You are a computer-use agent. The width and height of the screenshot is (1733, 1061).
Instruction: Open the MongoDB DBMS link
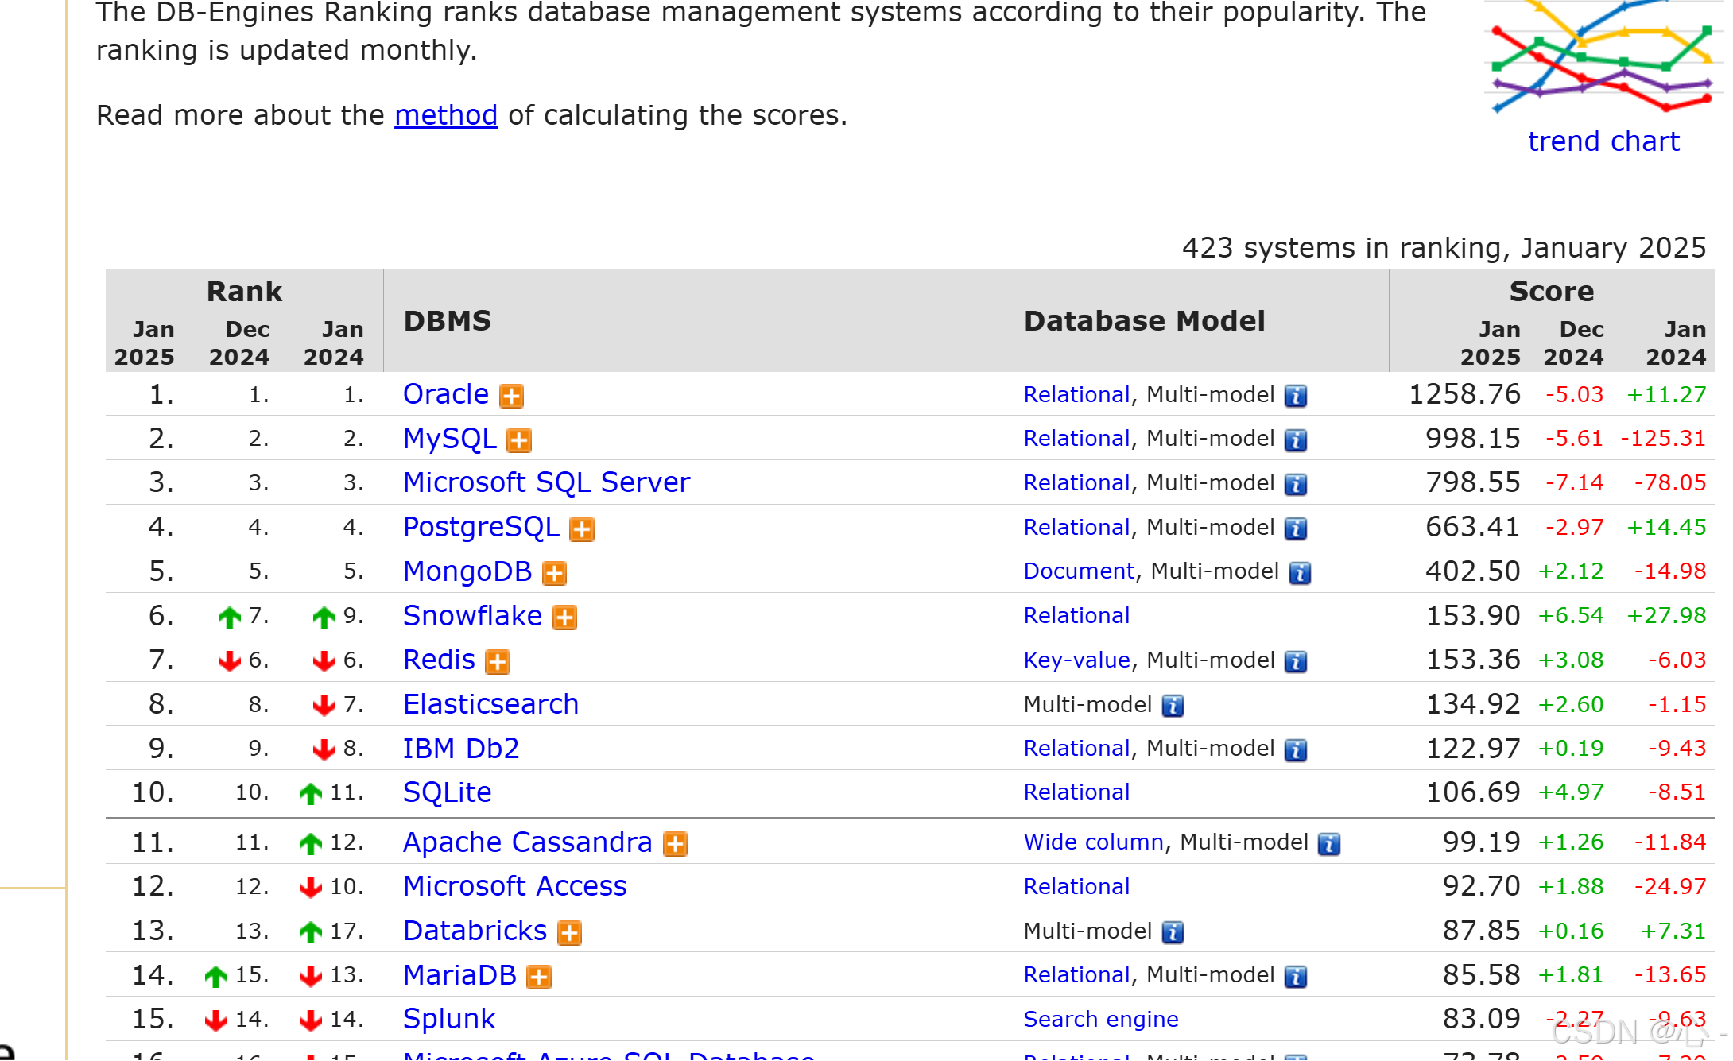click(x=467, y=571)
